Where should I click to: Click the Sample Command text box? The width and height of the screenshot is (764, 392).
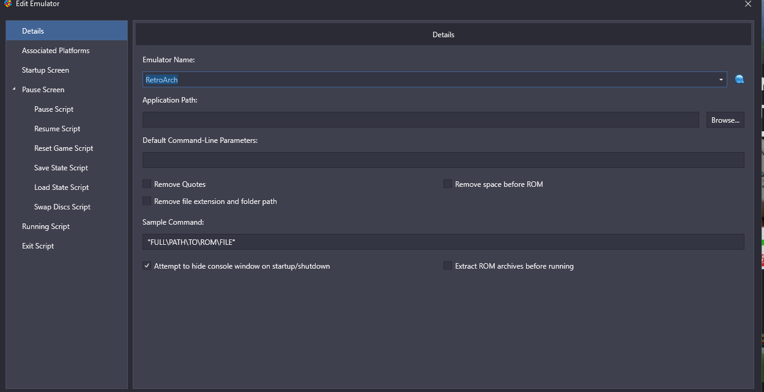pyautogui.click(x=443, y=242)
